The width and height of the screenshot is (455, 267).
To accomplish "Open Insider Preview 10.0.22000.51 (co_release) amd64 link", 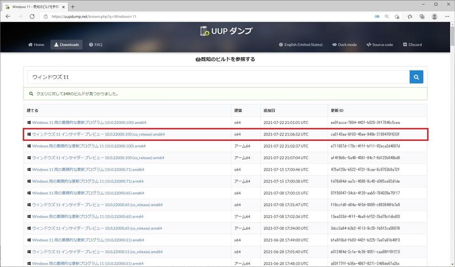I will (97, 251).
